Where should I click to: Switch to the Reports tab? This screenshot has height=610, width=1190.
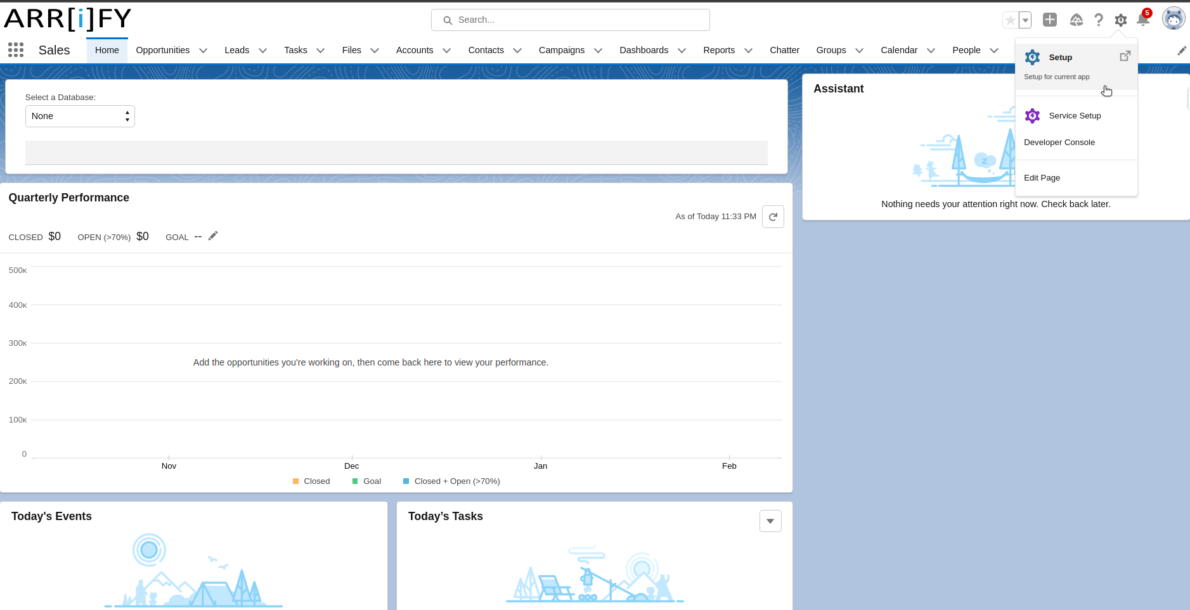(718, 50)
